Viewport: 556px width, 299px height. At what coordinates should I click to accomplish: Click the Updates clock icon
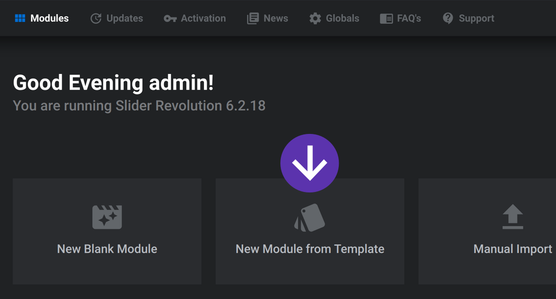point(96,18)
